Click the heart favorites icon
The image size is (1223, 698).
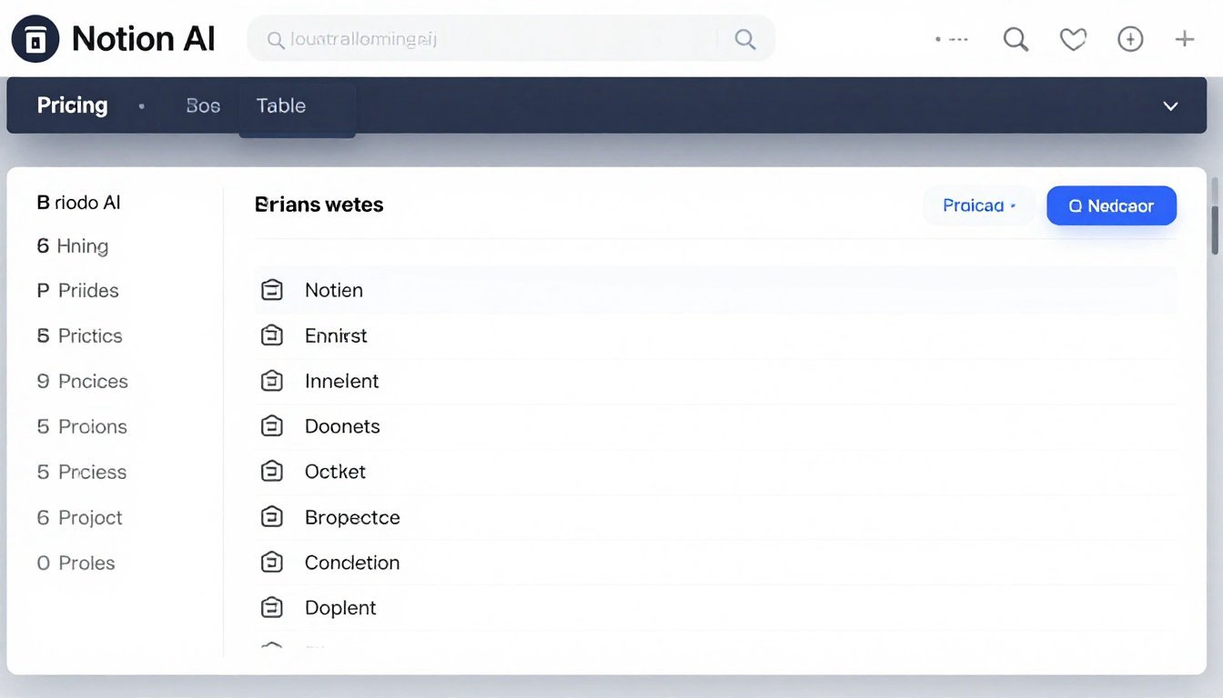tap(1073, 39)
